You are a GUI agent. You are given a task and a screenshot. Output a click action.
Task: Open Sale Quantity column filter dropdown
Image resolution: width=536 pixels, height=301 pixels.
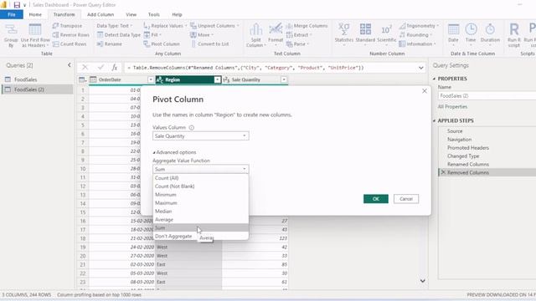284,80
